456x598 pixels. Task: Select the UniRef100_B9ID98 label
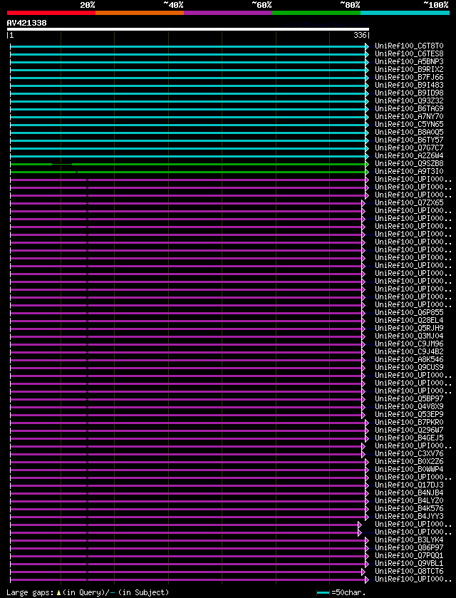pos(409,93)
